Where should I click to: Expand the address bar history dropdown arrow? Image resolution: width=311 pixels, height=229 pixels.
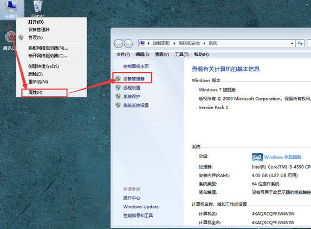[292, 43]
